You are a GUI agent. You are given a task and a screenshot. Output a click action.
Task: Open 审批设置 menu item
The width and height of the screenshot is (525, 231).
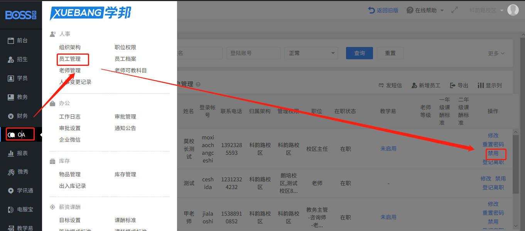click(70, 128)
